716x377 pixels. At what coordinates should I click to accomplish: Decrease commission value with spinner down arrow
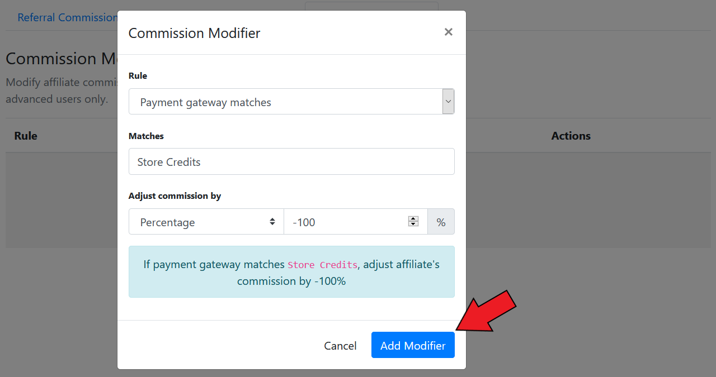[413, 224]
